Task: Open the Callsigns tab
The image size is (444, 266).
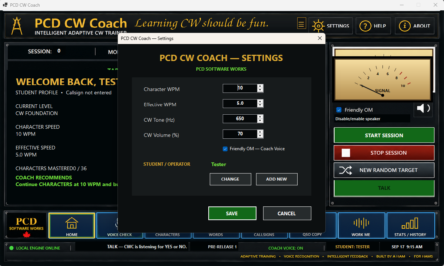Action: click(x=264, y=235)
